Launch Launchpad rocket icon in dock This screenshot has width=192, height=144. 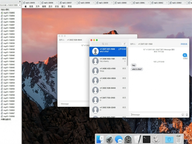coord(109,139)
